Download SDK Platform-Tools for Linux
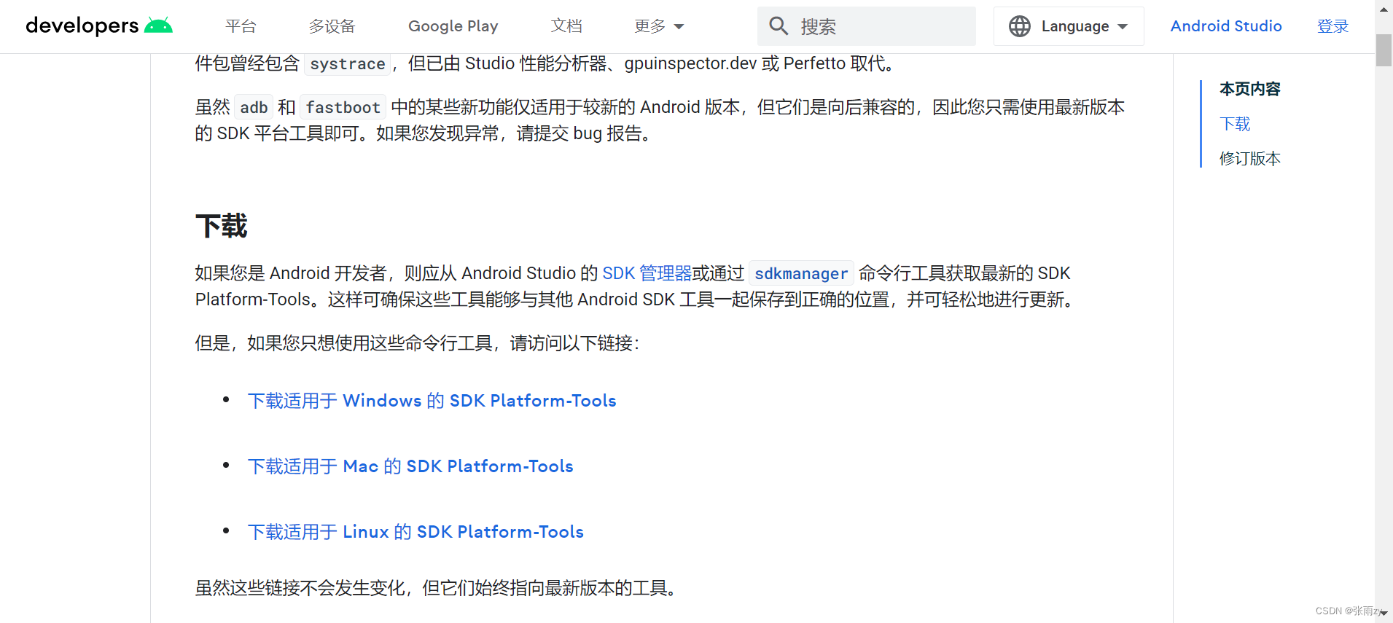The height and width of the screenshot is (623, 1393). [415, 532]
